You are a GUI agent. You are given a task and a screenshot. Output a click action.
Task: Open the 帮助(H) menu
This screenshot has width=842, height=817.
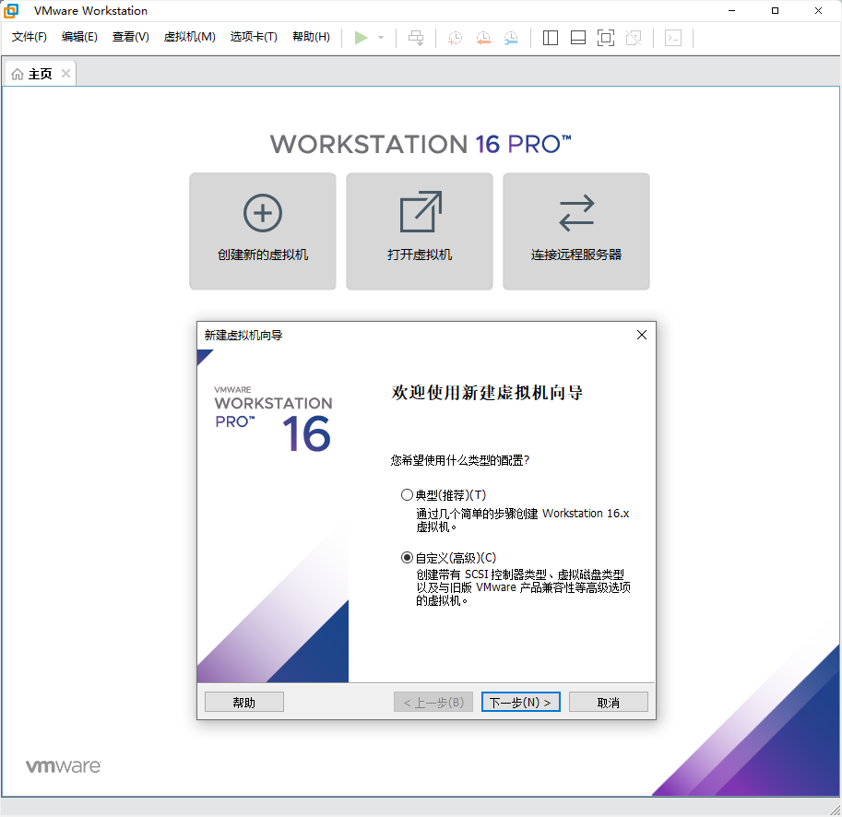click(311, 37)
